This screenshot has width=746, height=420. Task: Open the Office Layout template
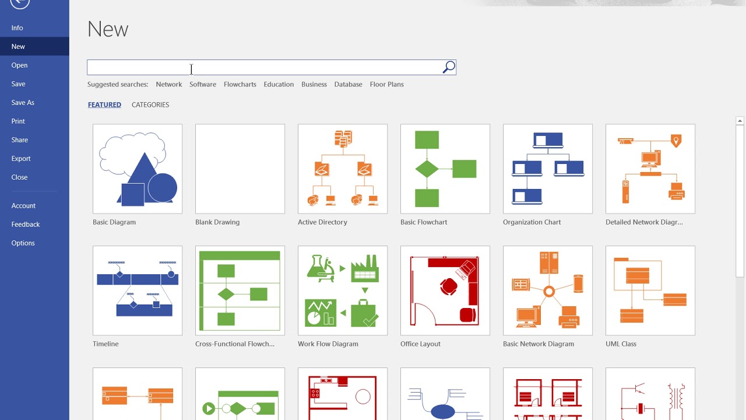[x=445, y=290]
